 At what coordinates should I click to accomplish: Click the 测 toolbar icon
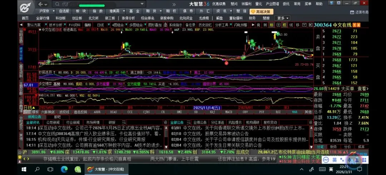(x=265, y=25)
